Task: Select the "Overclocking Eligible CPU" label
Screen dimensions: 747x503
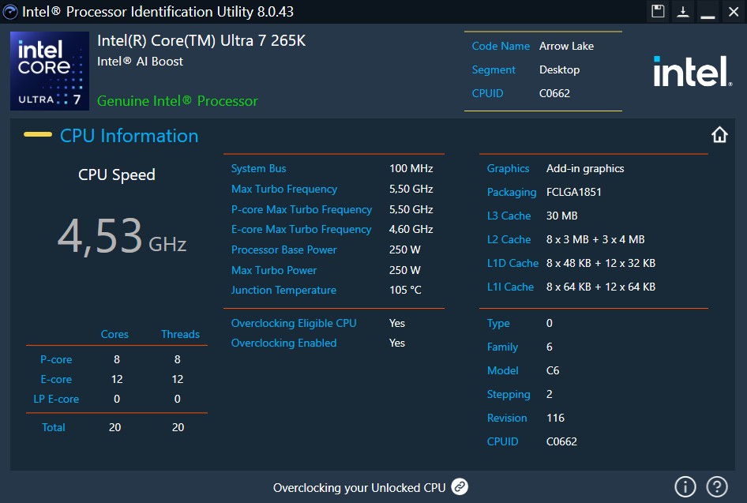Action: pos(294,323)
